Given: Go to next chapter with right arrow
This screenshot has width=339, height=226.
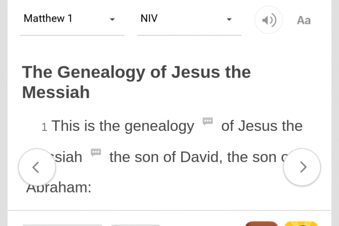Looking at the screenshot, I should click(x=302, y=167).
